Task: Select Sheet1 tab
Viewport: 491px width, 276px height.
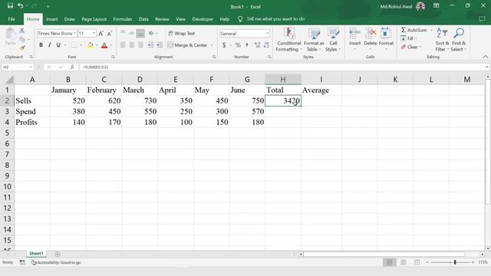Action: click(36, 254)
